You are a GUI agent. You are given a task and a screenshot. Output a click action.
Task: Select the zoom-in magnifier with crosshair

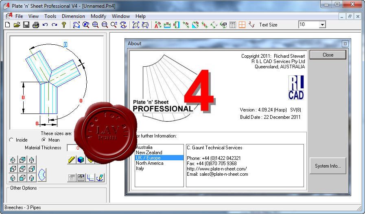pos(95,25)
